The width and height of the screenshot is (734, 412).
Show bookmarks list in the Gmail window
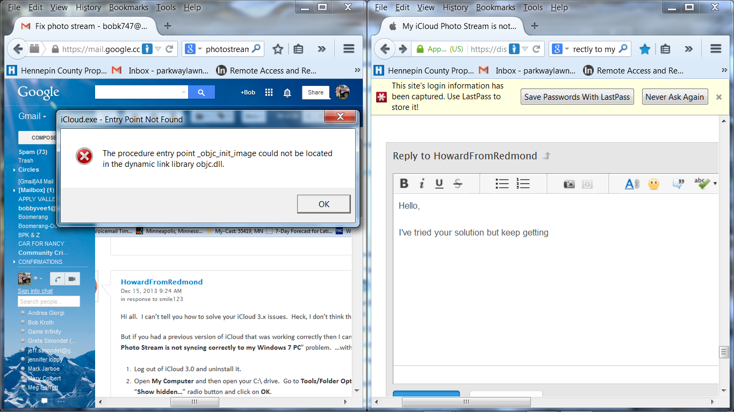coord(299,49)
